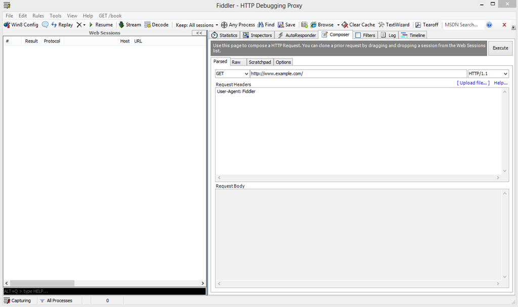Open the Keep: All sessions dropdown
This screenshot has width=518, height=307.
(197, 25)
